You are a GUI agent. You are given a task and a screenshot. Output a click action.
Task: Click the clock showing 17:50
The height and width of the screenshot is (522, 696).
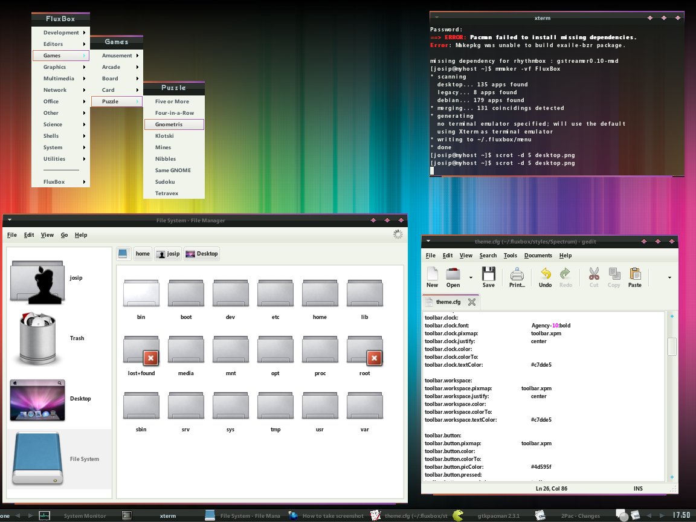(x=681, y=515)
